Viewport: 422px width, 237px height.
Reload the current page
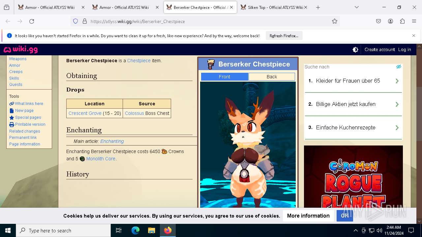[32, 21]
